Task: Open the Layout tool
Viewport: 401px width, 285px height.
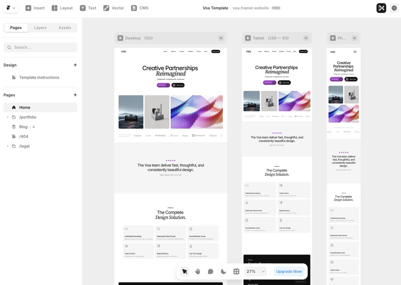Action: click(x=62, y=8)
